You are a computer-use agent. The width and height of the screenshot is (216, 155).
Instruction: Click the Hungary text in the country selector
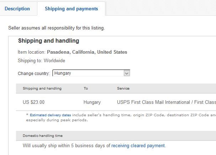[63, 73]
